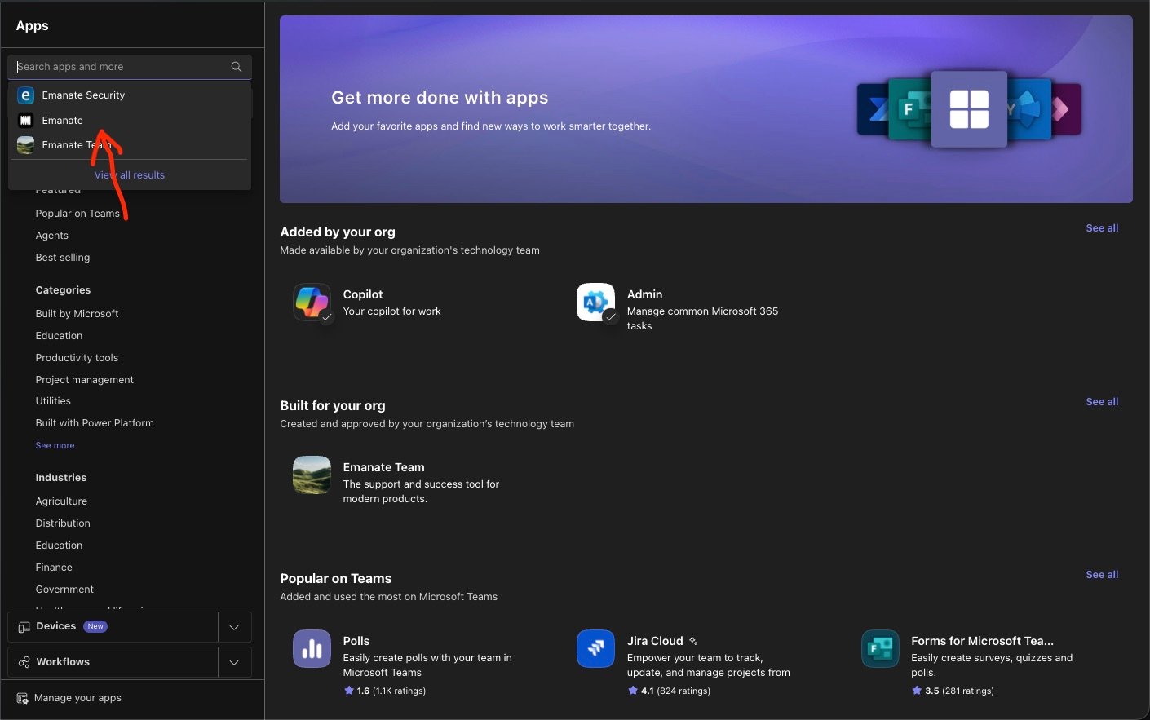Open Productivity tools category
Screen dimensions: 1150x720
[77, 358]
